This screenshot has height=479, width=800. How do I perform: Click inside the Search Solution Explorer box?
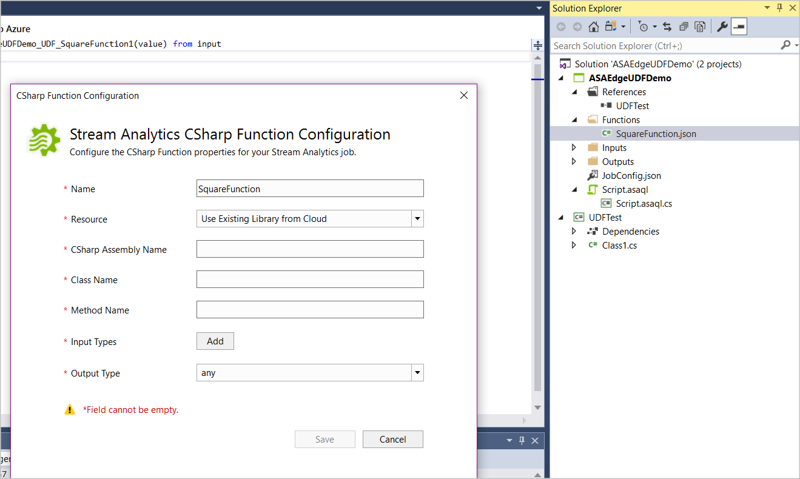pyautogui.click(x=661, y=45)
